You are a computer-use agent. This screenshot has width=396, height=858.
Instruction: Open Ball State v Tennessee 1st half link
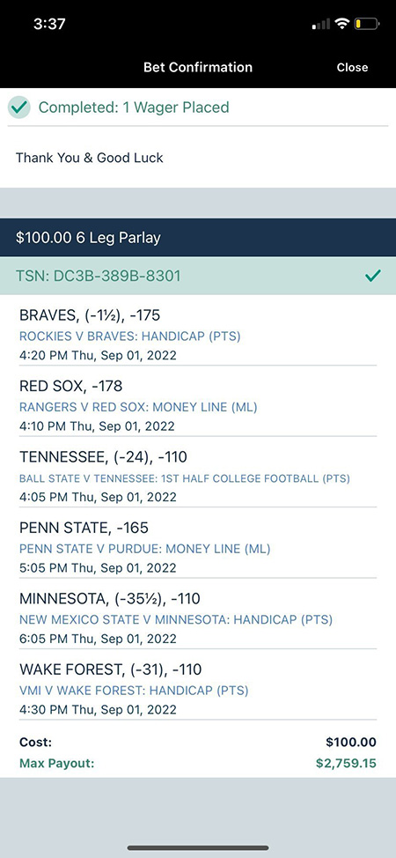pos(184,478)
